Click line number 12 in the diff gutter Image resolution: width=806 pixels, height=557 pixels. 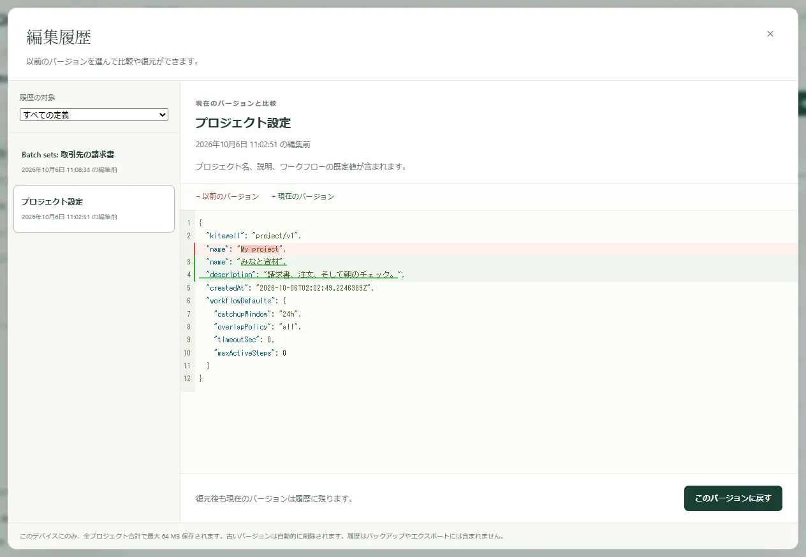[x=187, y=379]
